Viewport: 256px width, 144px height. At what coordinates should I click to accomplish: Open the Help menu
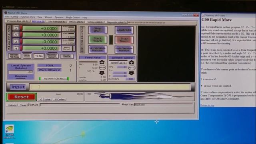point(85,18)
